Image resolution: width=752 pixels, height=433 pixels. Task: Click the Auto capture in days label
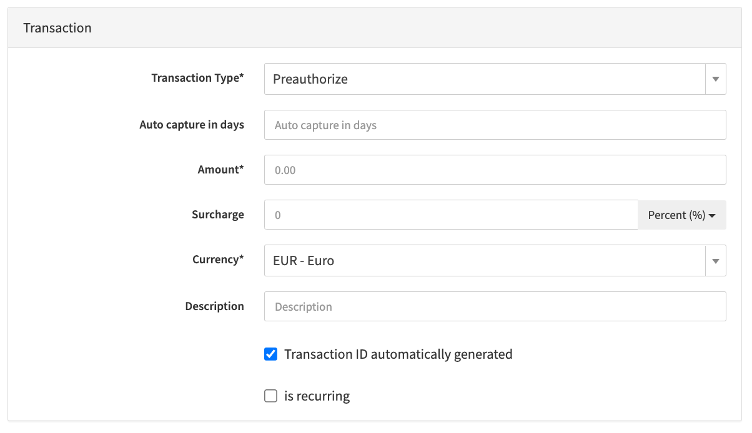click(x=191, y=125)
